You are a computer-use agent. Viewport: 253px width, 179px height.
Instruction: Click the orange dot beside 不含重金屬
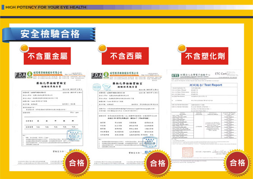point(24,48)
